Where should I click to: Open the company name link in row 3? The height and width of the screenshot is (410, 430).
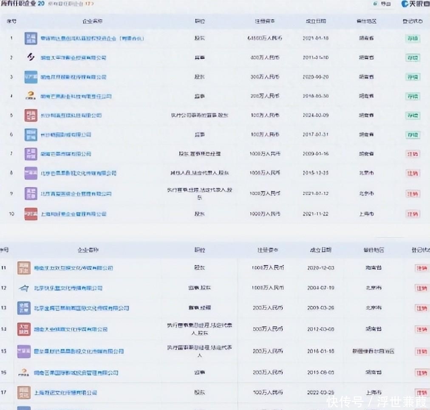click(x=73, y=77)
